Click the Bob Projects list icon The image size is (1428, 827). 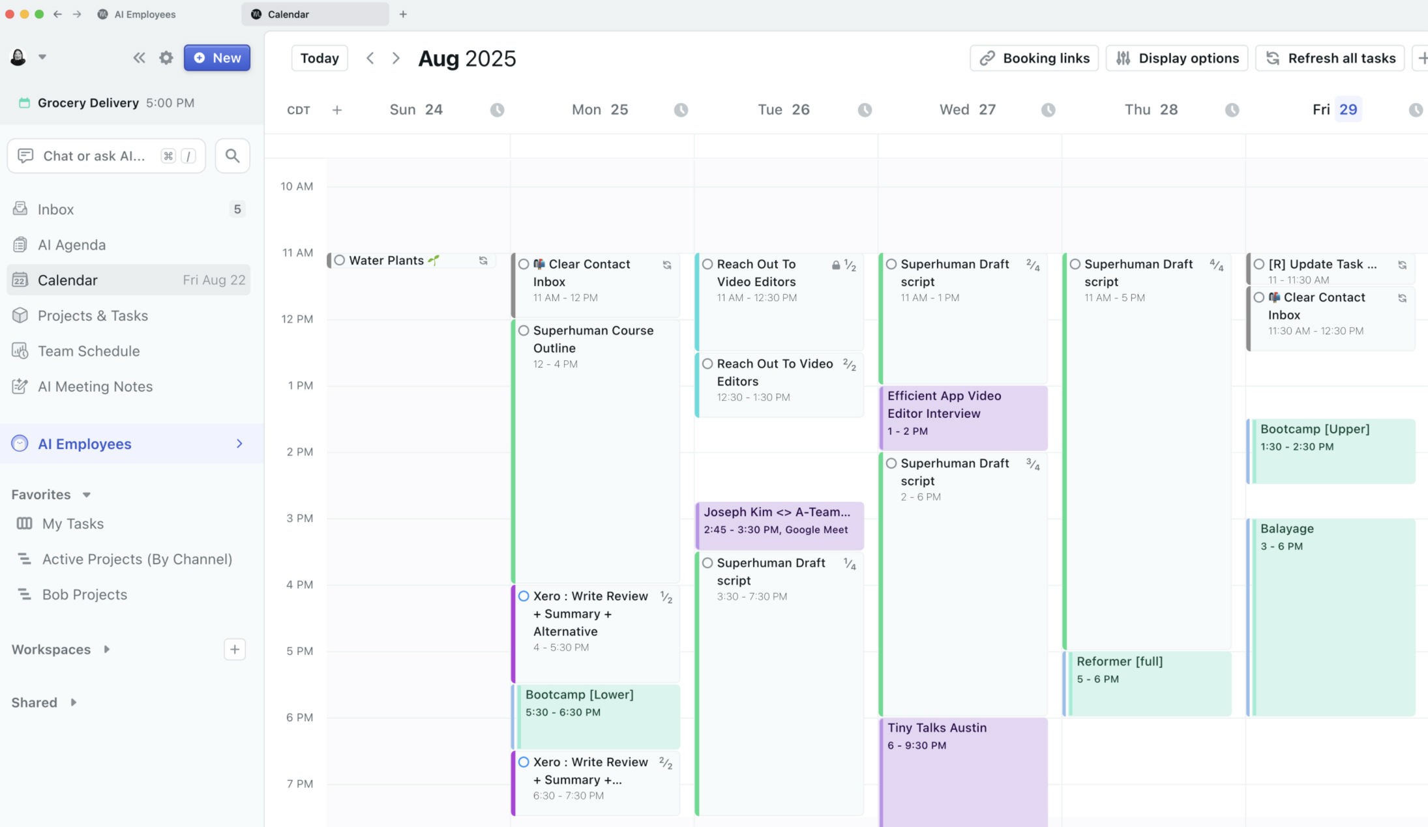click(x=24, y=594)
